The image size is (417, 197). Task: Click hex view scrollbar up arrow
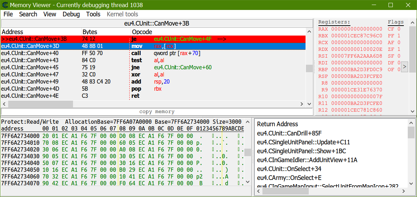[x=247, y=122]
